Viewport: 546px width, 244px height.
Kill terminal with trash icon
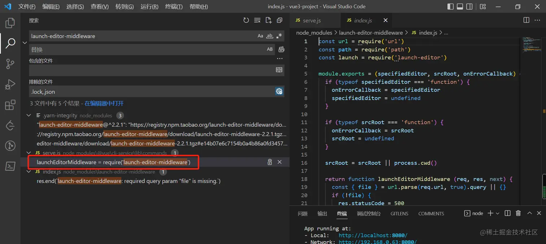click(x=519, y=213)
